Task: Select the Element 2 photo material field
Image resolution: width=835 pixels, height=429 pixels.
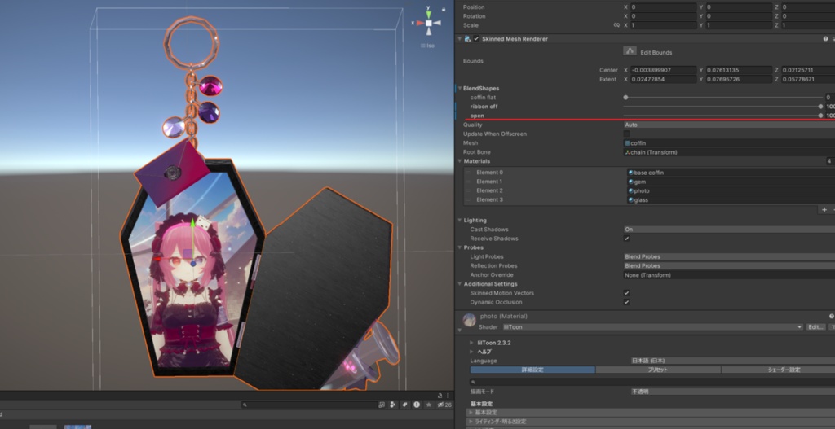Action: point(731,190)
